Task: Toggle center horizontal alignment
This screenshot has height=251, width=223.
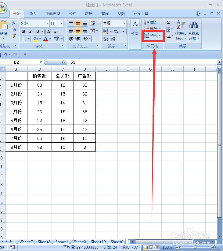Action: [78, 31]
